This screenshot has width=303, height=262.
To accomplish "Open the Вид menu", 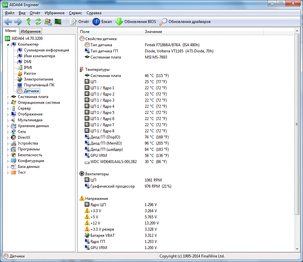I will pyautogui.click(x=22, y=13).
